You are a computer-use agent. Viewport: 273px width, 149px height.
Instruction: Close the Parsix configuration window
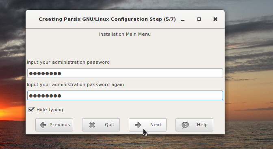click(215, 19)
